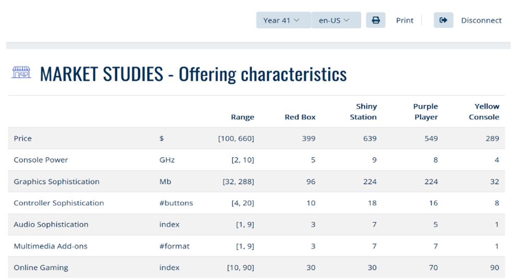Click the index unit in Online Gaming row
Image resolution: width=517 pixels, height=280 pixels.
coord(170,267)
